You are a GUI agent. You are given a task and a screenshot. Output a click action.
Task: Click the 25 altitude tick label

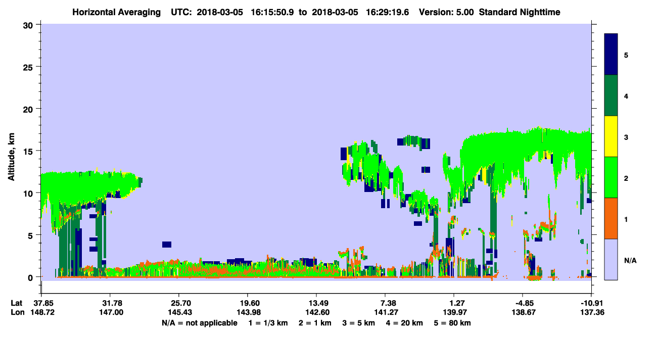click(29, 67)
